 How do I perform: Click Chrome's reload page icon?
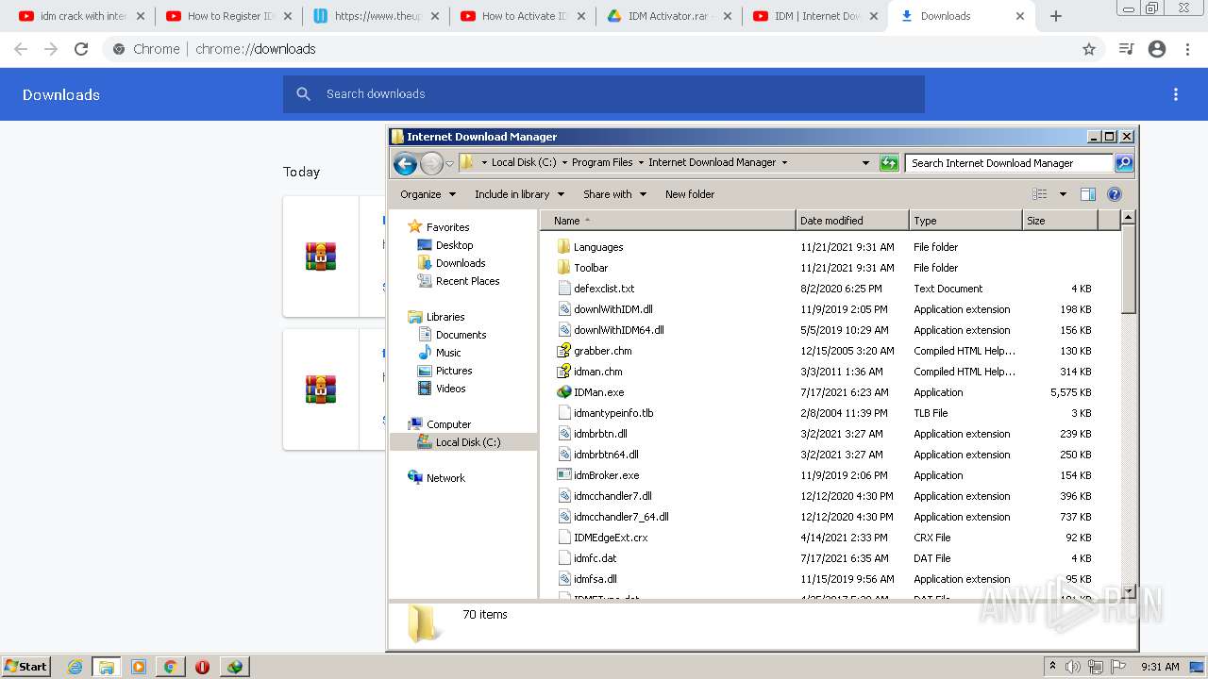click(81, 49)
